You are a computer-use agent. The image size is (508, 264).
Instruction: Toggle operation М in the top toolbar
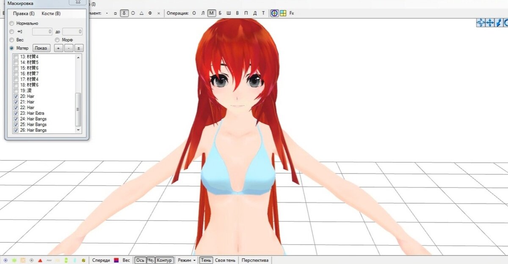click(212, 13)
